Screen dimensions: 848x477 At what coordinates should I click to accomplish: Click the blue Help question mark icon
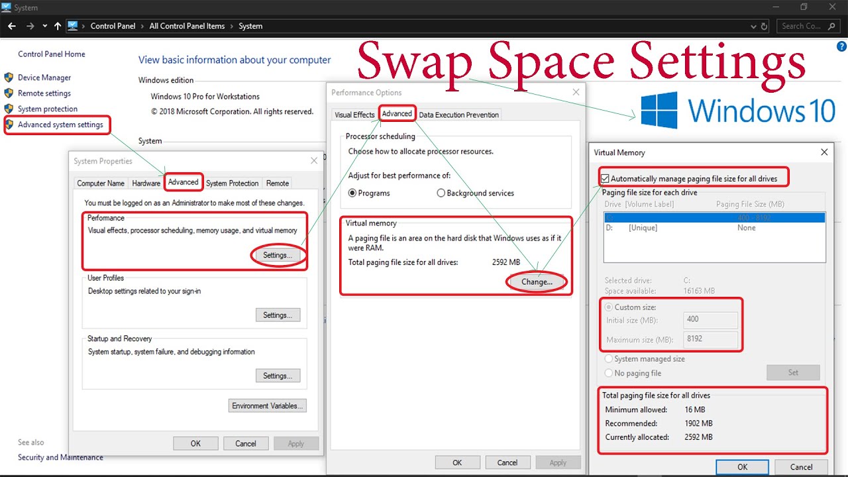[841, 46]
